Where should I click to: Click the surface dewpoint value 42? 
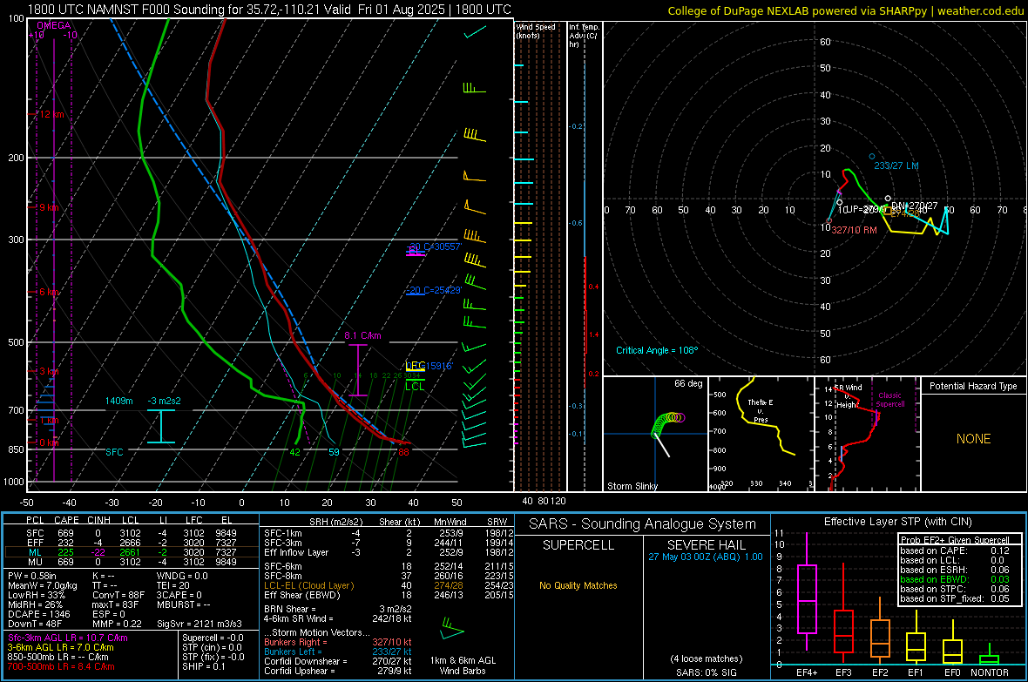click(295, 452)
